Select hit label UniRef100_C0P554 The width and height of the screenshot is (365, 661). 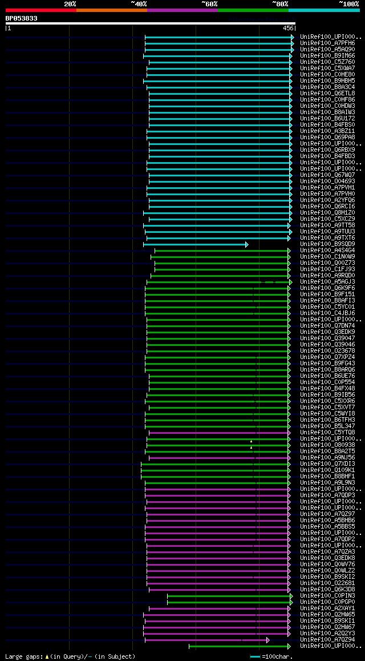coord(327,382)
